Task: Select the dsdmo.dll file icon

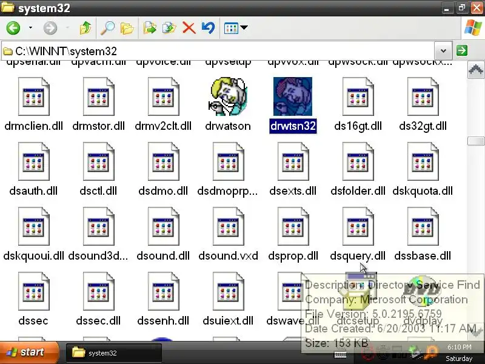Action: pos(163,161)
